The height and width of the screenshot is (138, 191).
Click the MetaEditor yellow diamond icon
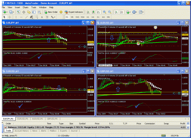click(x=61, y=12)
